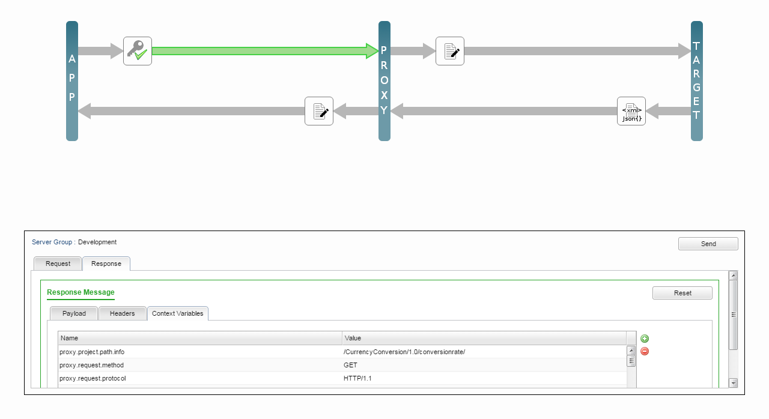Open the XML to JSON policy icon
Image resolution: width=769 pixels, height=419 pixels.
tap(631, 111)
